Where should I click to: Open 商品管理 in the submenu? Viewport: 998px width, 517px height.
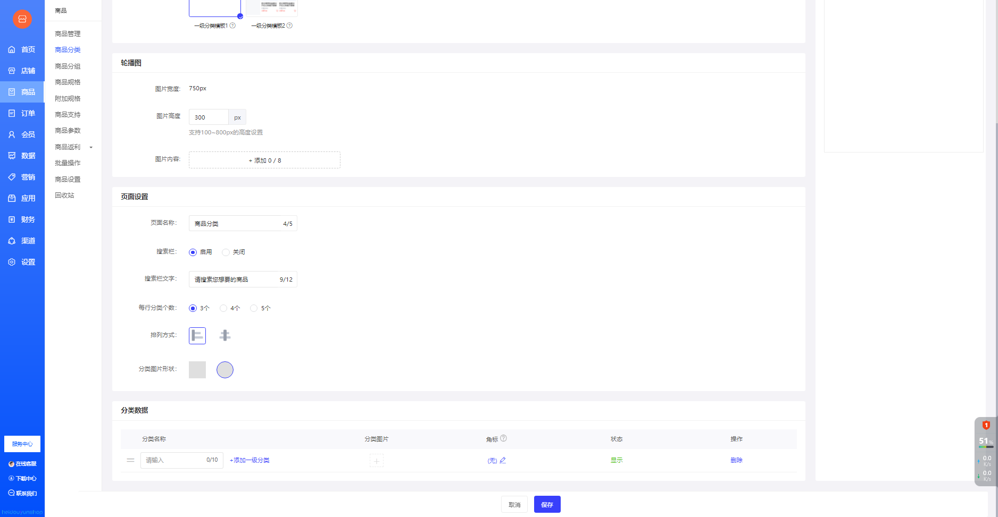point(68,33)
